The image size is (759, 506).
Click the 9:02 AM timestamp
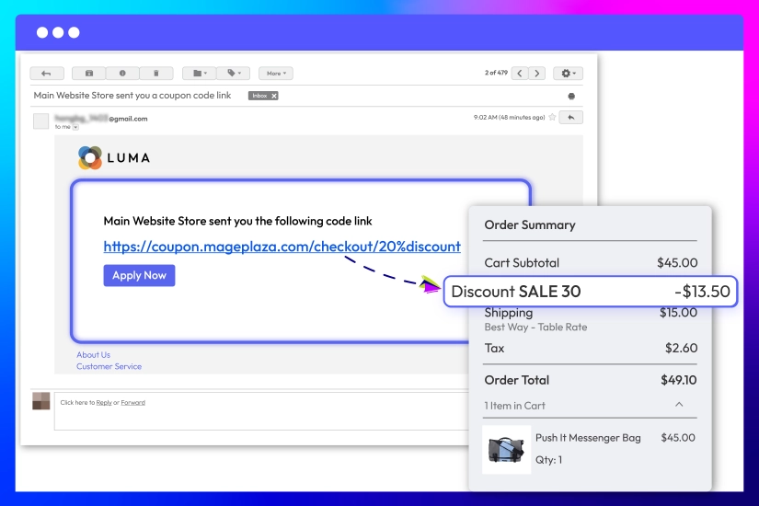click(509, 117)
